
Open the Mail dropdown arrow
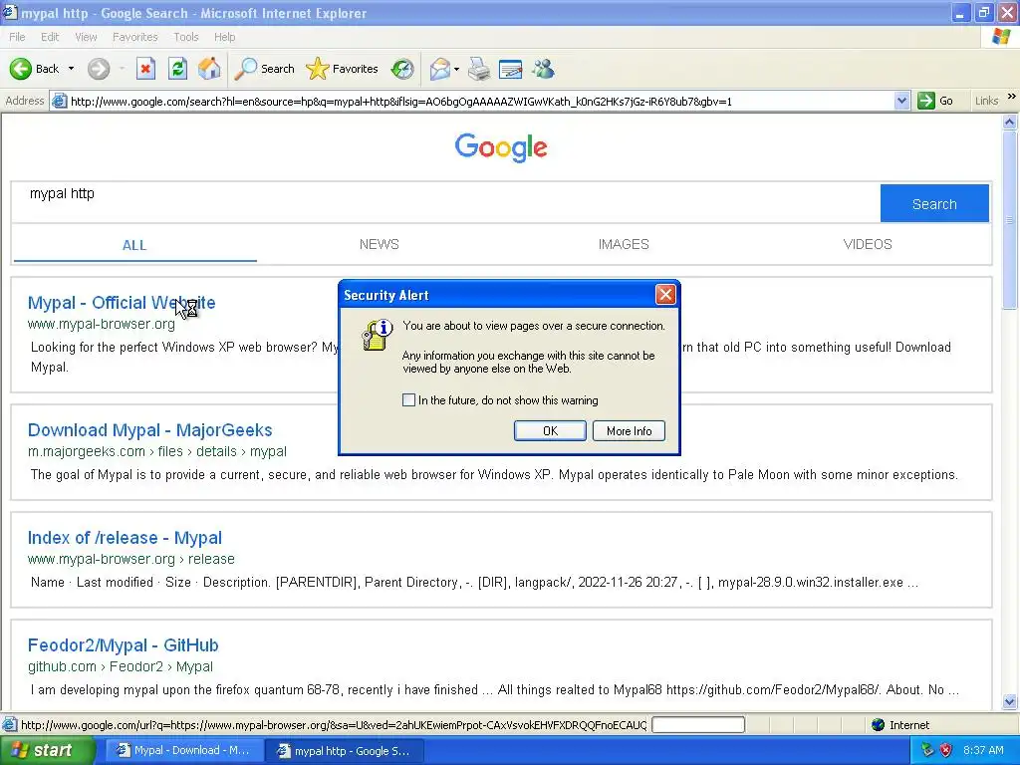[456, 69]
